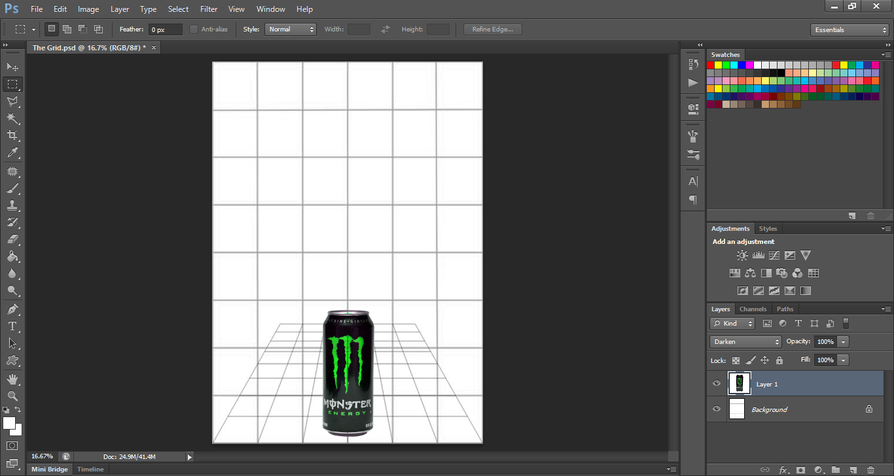Click the Brightness/Contrast adjustment icon
894x476 pixels.
click(x=742, y=256)
